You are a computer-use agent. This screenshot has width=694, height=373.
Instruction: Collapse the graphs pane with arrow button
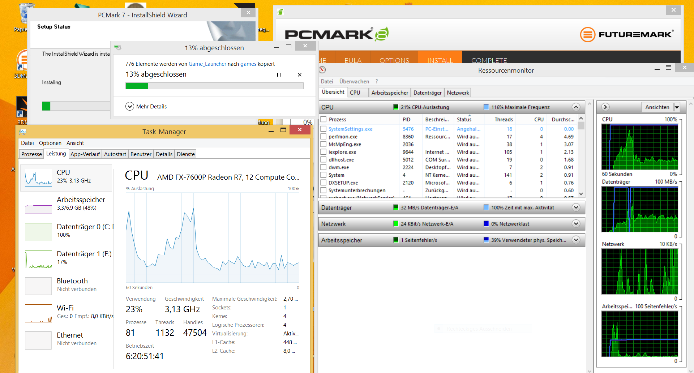(605, 107)
